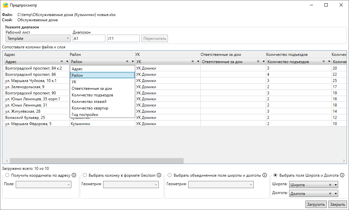Clear the УК column mapping with x icon
The width and height of the screenshot is (349, 210).
pos(193,61)
